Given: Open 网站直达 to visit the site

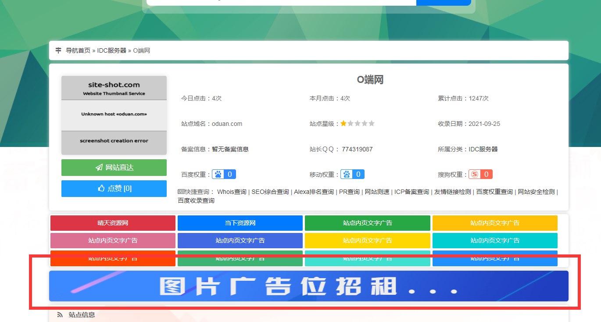Looking at the screenshot, I should [x=114, y=168].
